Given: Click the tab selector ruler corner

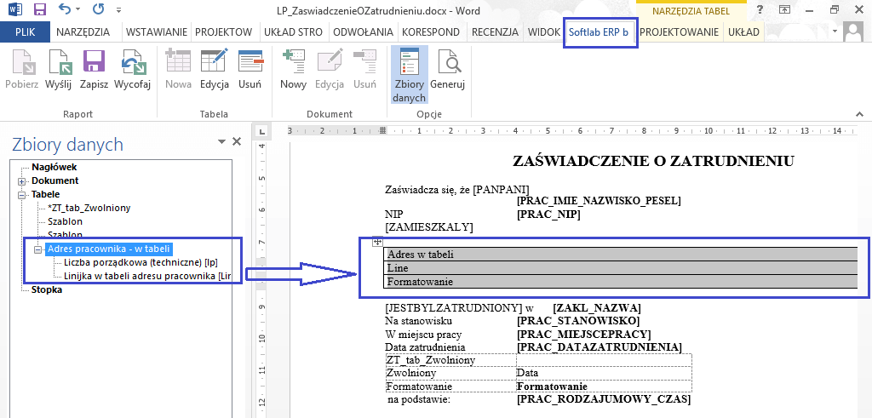Looking at the screenshot, I should coord(262,131).
